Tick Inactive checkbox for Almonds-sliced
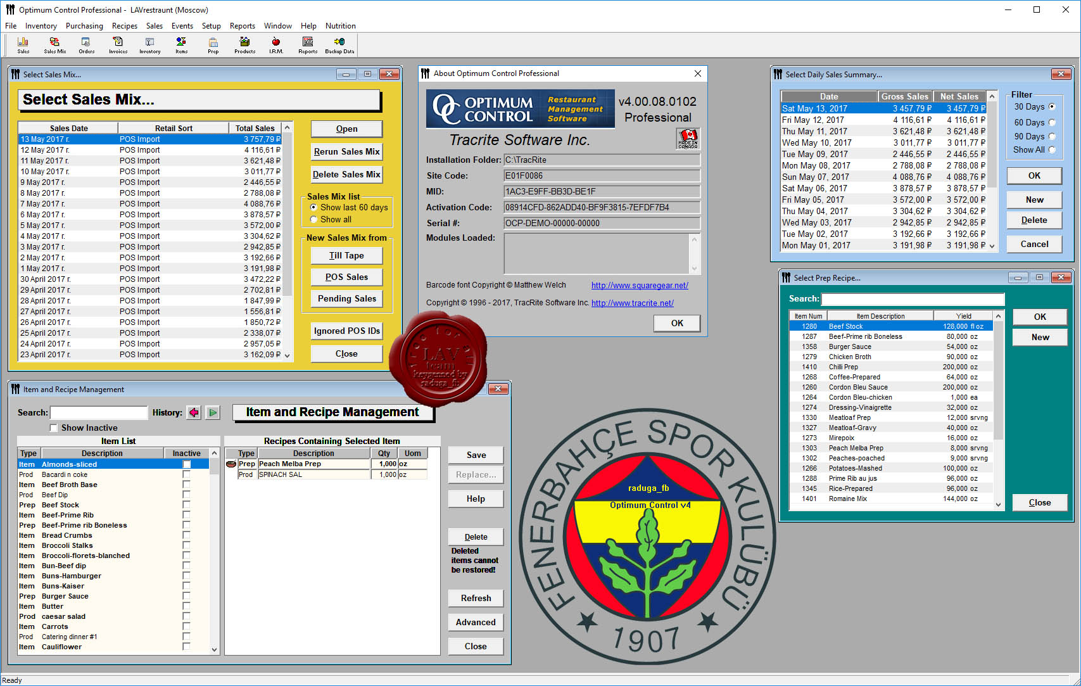 coord(186,464)
